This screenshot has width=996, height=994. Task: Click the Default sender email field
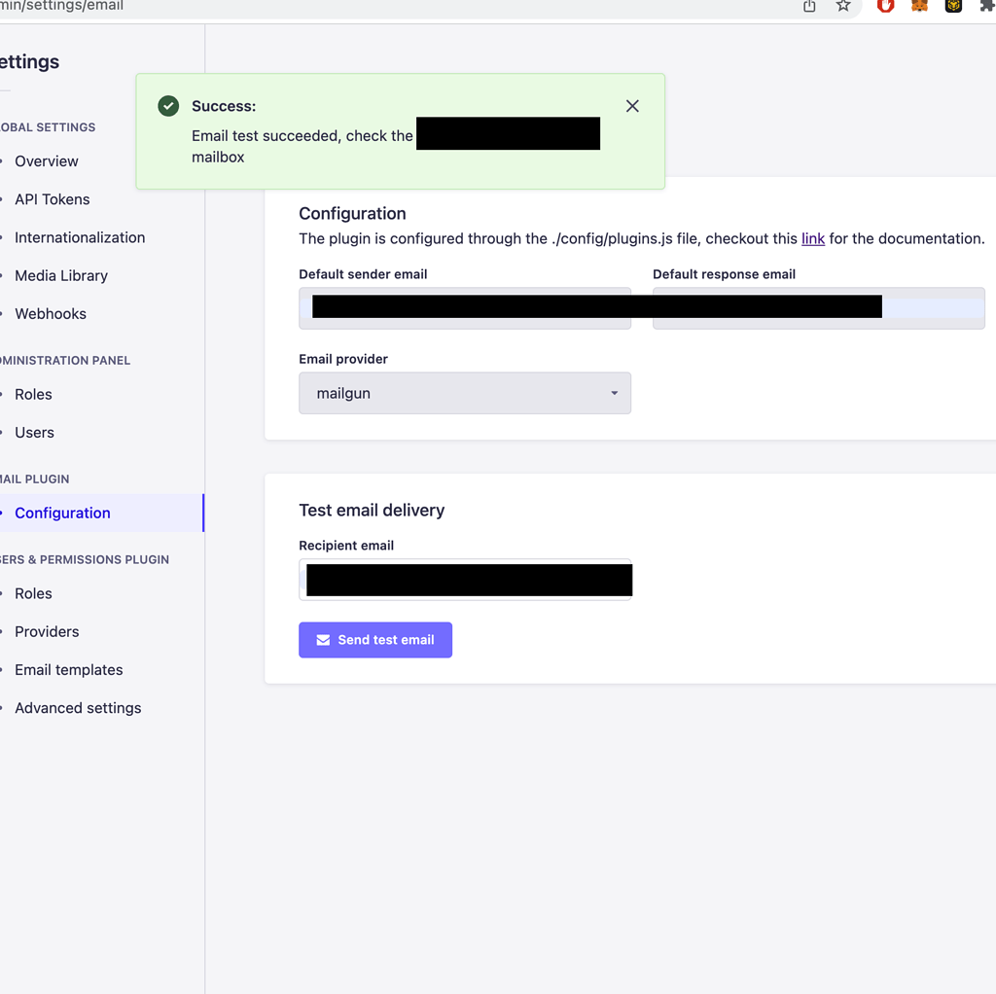pos(465,308)
